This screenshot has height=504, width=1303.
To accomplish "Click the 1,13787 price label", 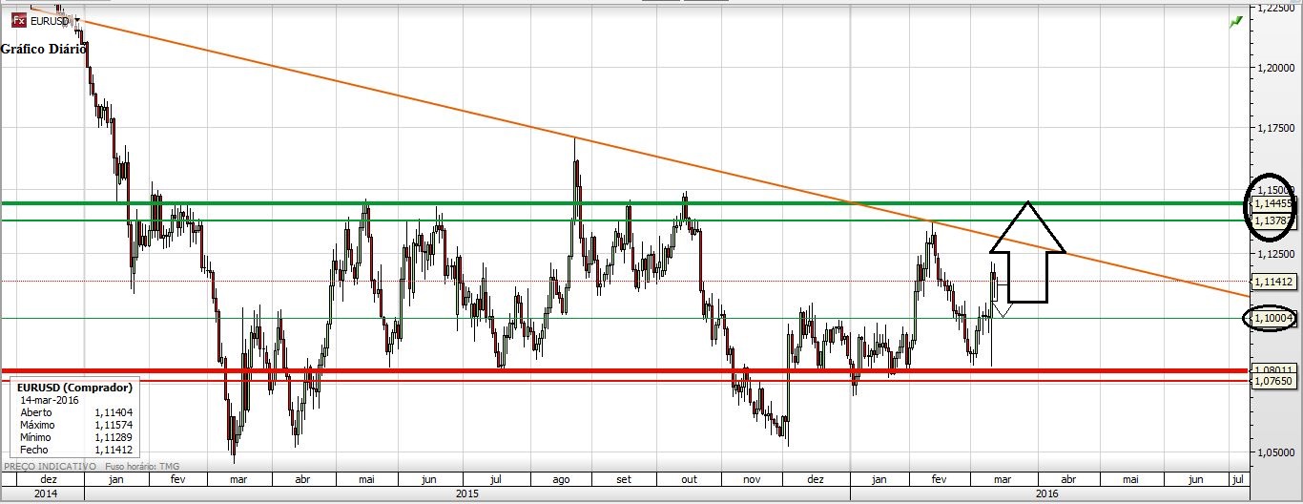I will 1273,220.
